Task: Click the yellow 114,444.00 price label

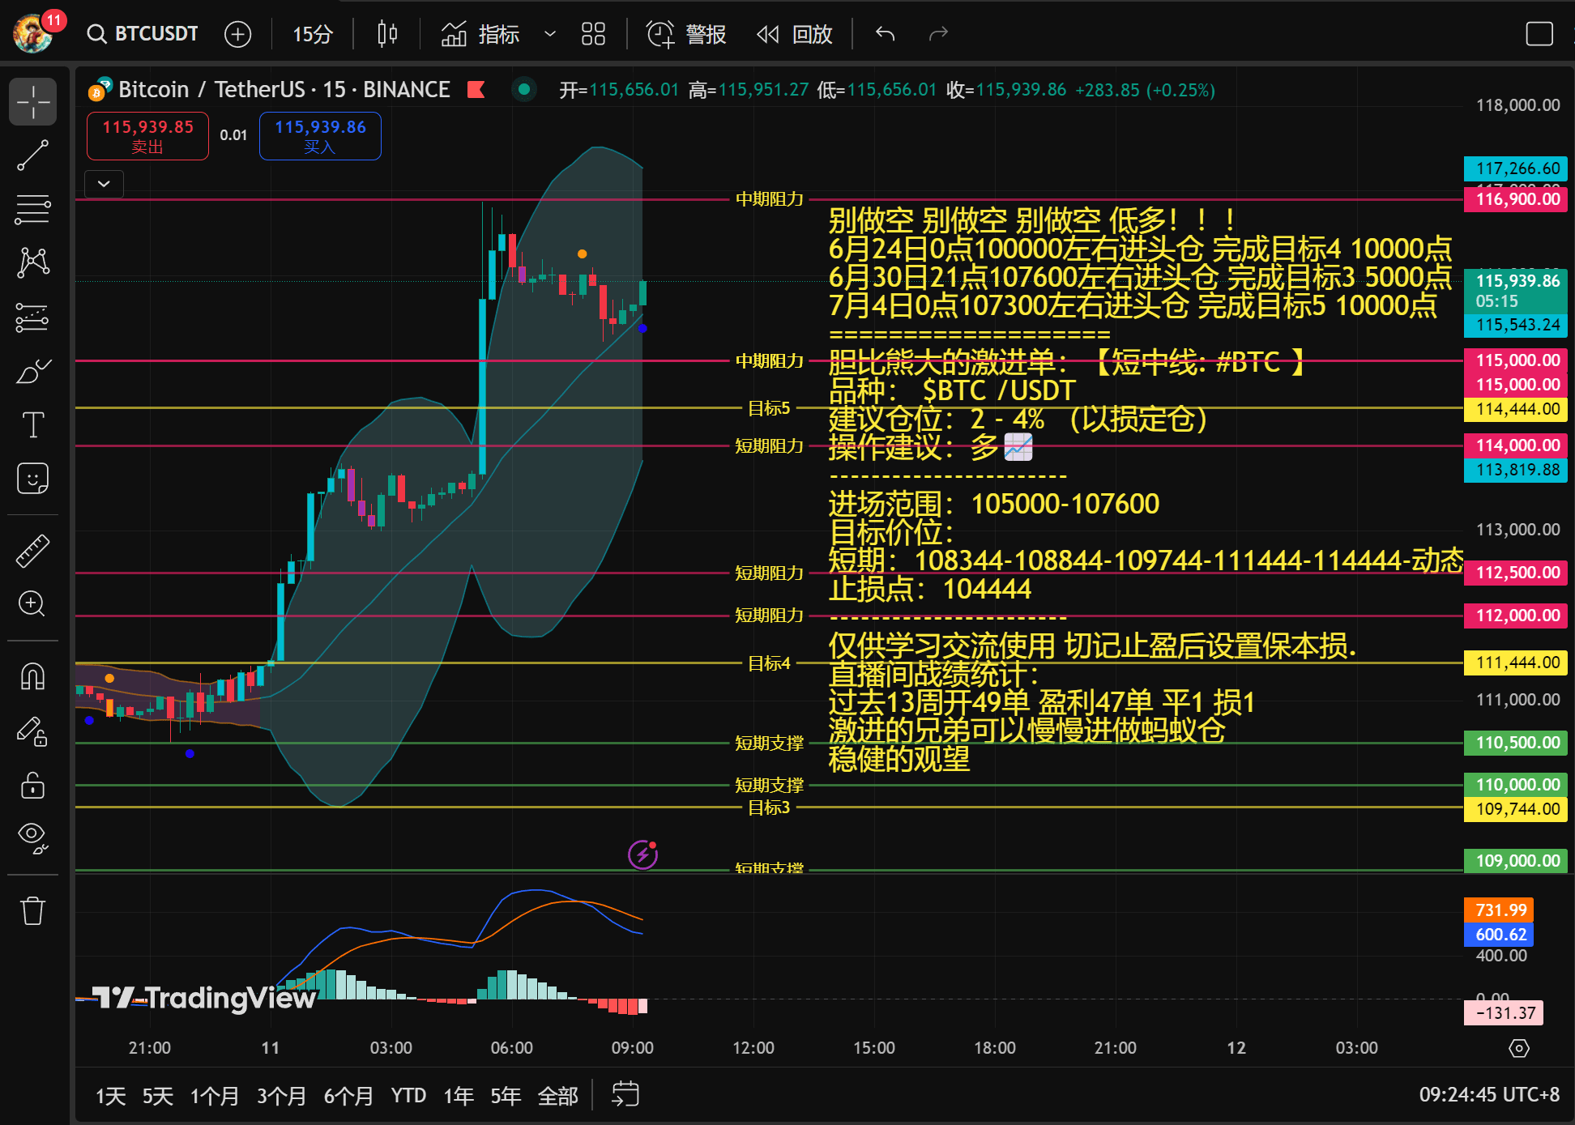Action: pyautogui.click(x=1516, y=409)
